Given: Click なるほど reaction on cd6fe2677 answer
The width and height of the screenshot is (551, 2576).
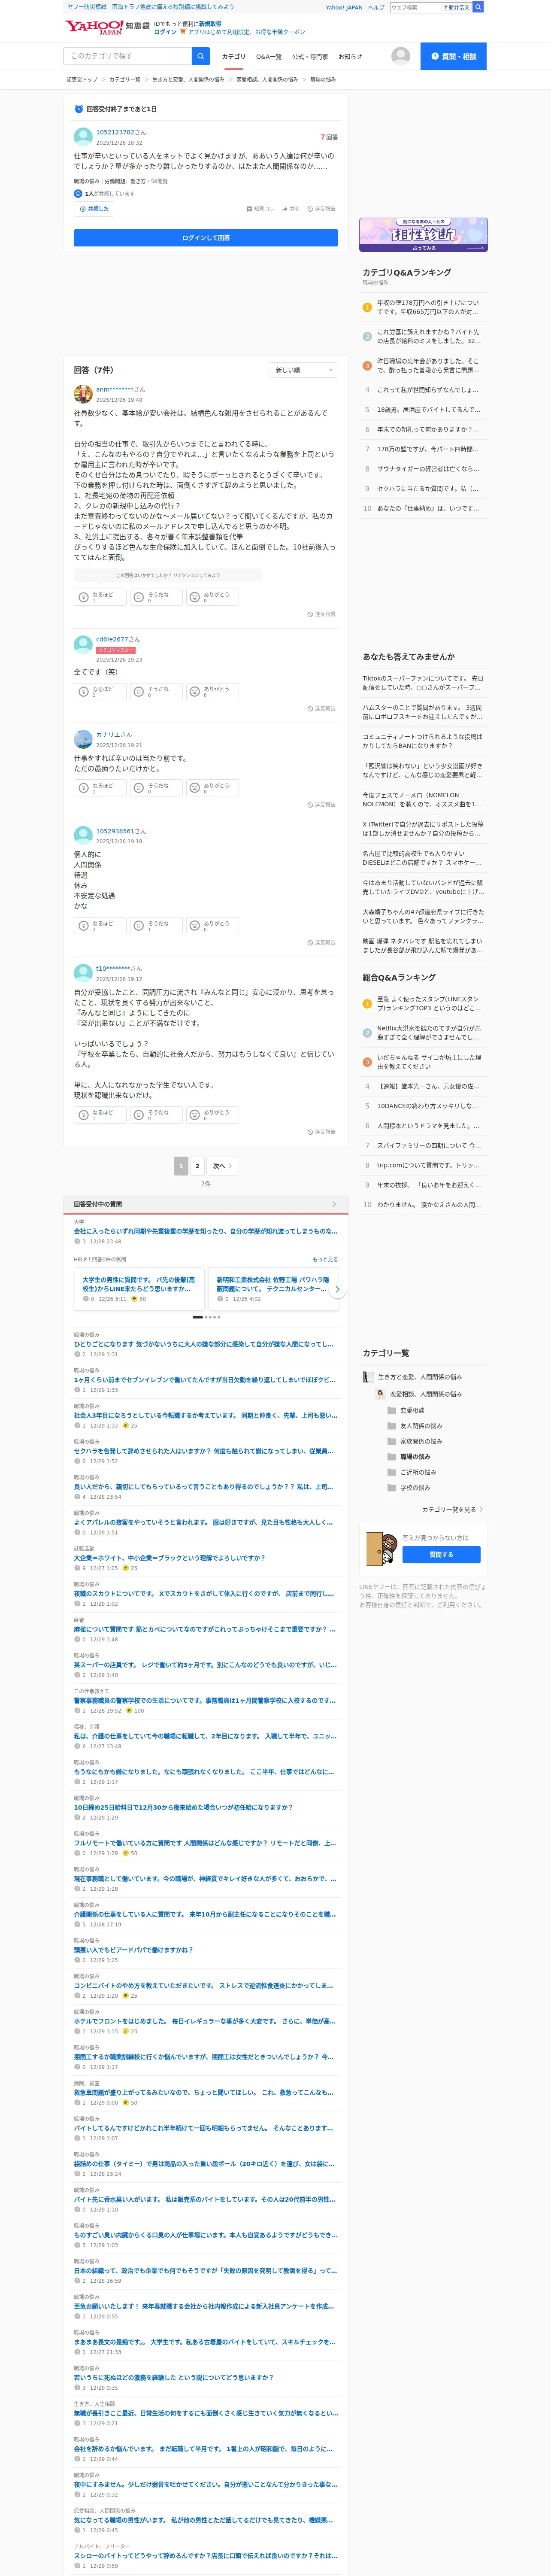Looking at the screenshot, I should coord(100,691).
